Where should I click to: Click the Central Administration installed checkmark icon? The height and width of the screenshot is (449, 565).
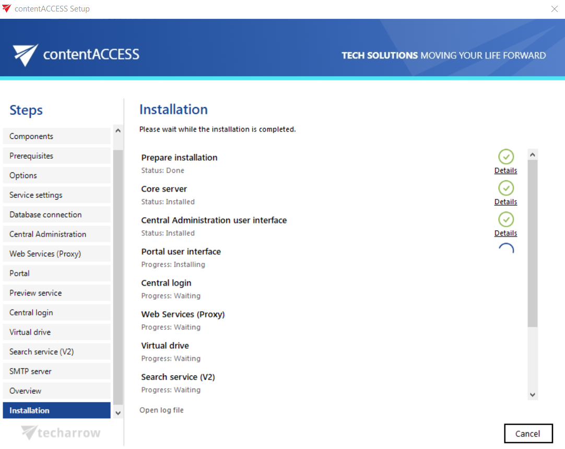click(505, 219)
